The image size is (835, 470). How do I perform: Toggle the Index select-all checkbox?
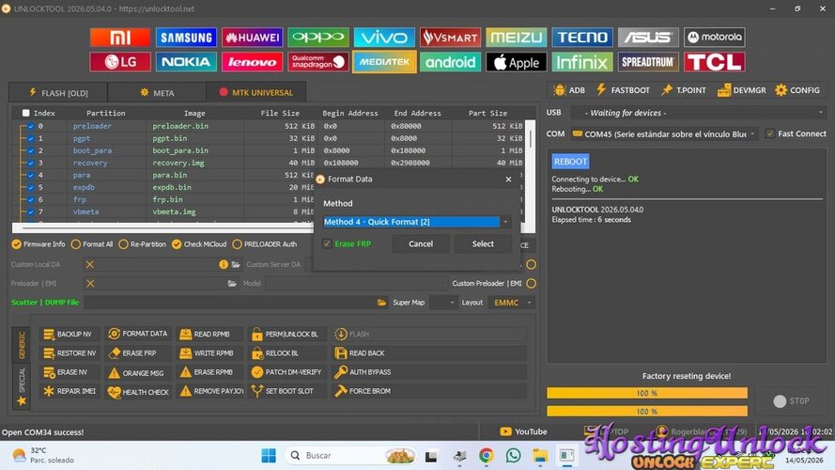[25, 113]
